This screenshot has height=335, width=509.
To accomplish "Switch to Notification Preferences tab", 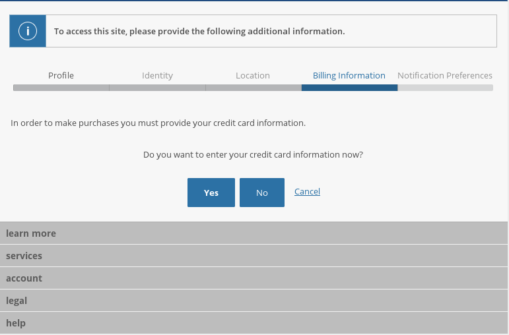I will coord(445,76).
